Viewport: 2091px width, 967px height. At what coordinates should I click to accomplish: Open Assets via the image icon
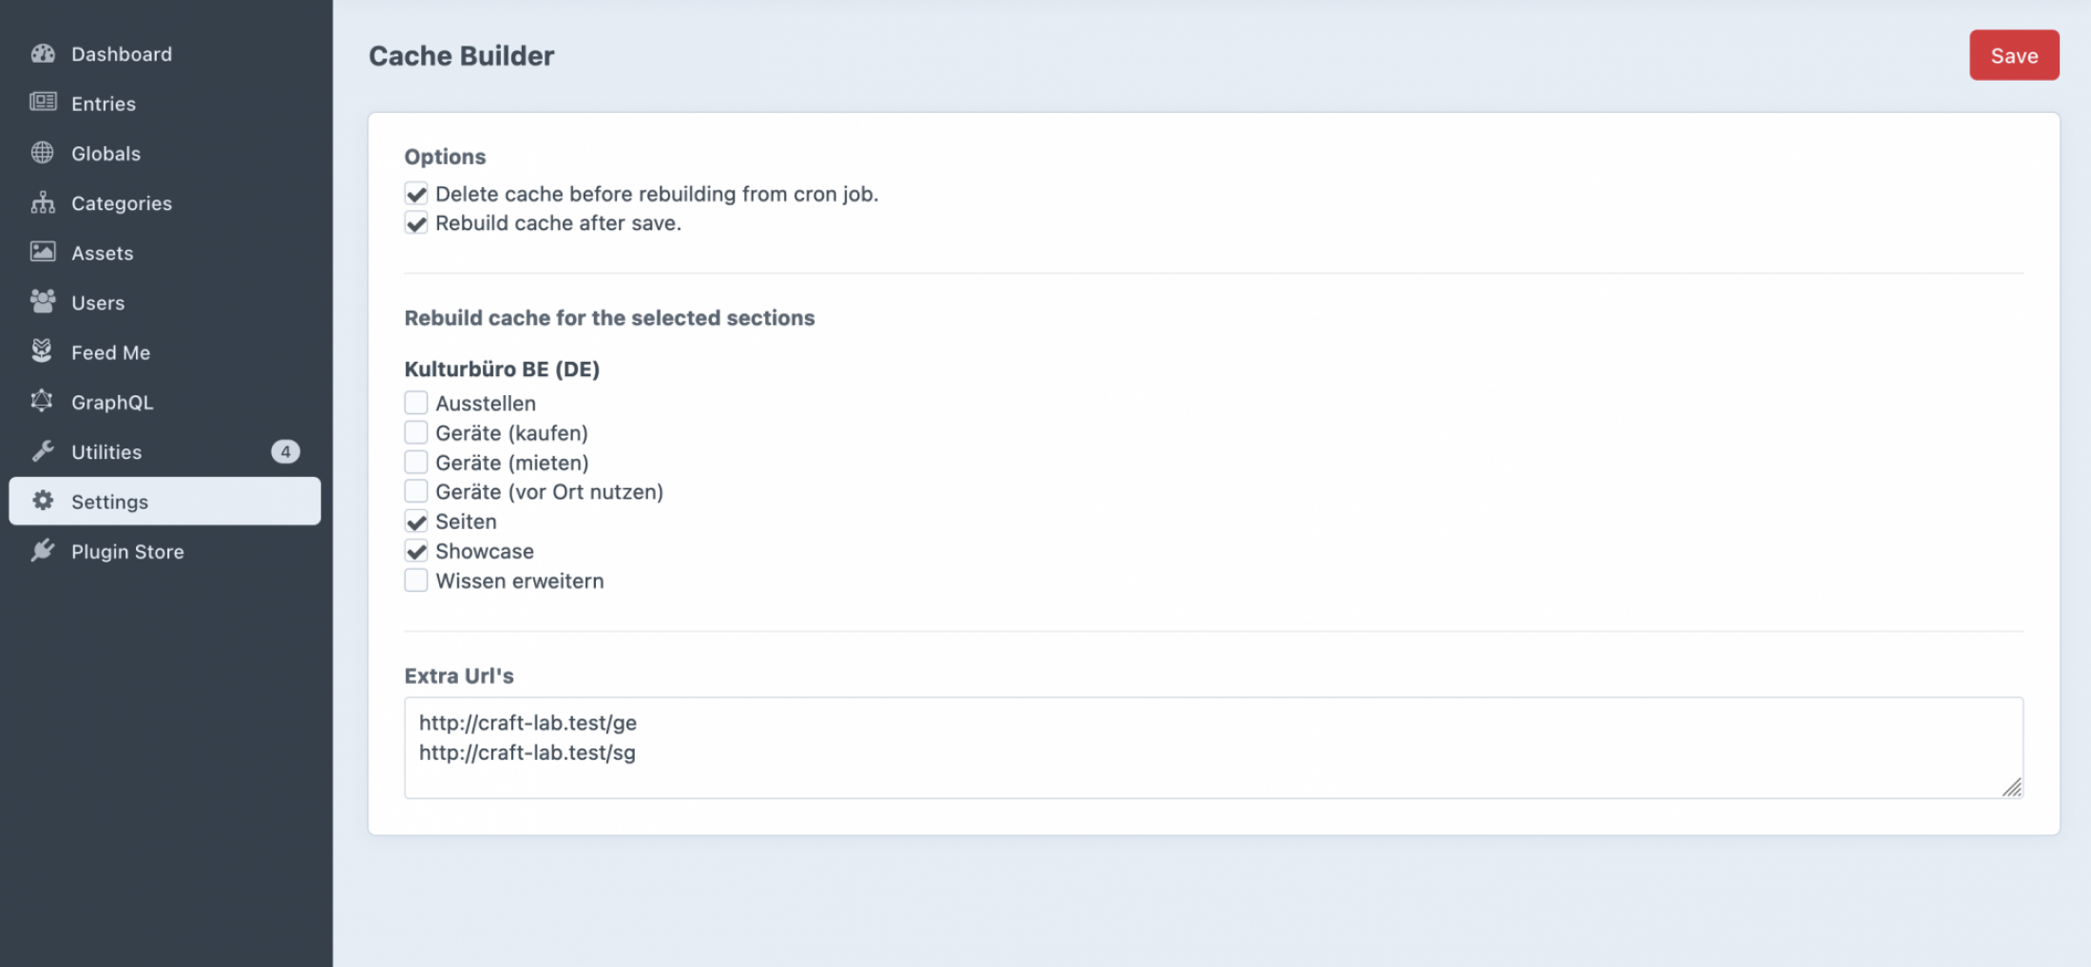(43, 252)
